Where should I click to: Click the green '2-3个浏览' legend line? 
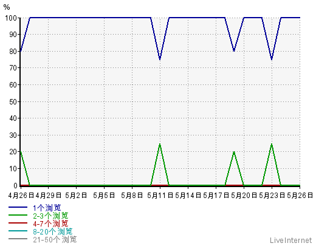point(18,215)
